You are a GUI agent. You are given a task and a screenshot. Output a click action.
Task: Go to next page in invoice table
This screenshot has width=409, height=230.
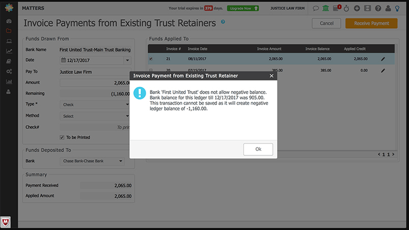point(393,154)
